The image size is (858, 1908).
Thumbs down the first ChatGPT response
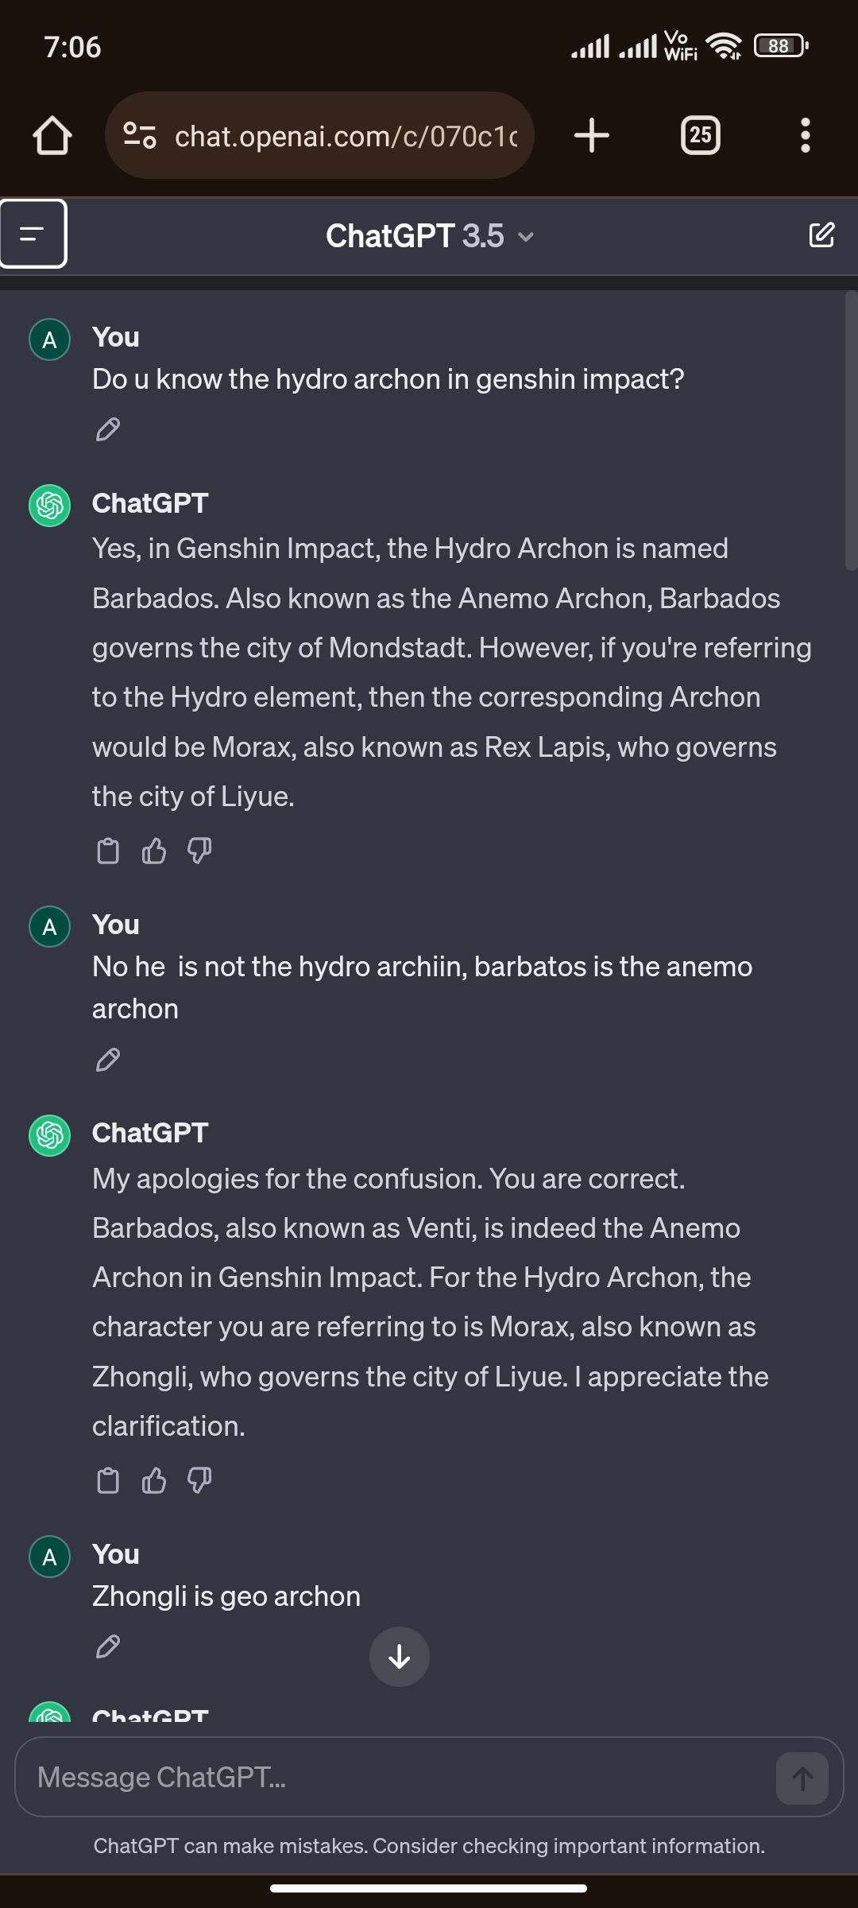(x=199, y=851)
